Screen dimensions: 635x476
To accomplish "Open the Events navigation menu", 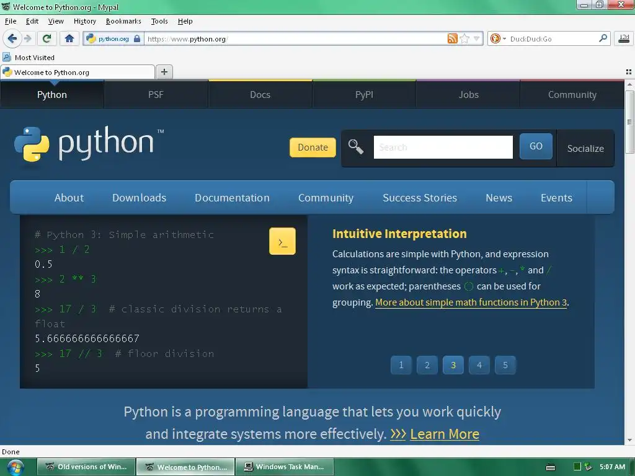I will [556, 198].
